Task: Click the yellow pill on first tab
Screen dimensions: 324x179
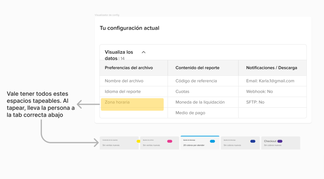Action: tap(138, 141)
